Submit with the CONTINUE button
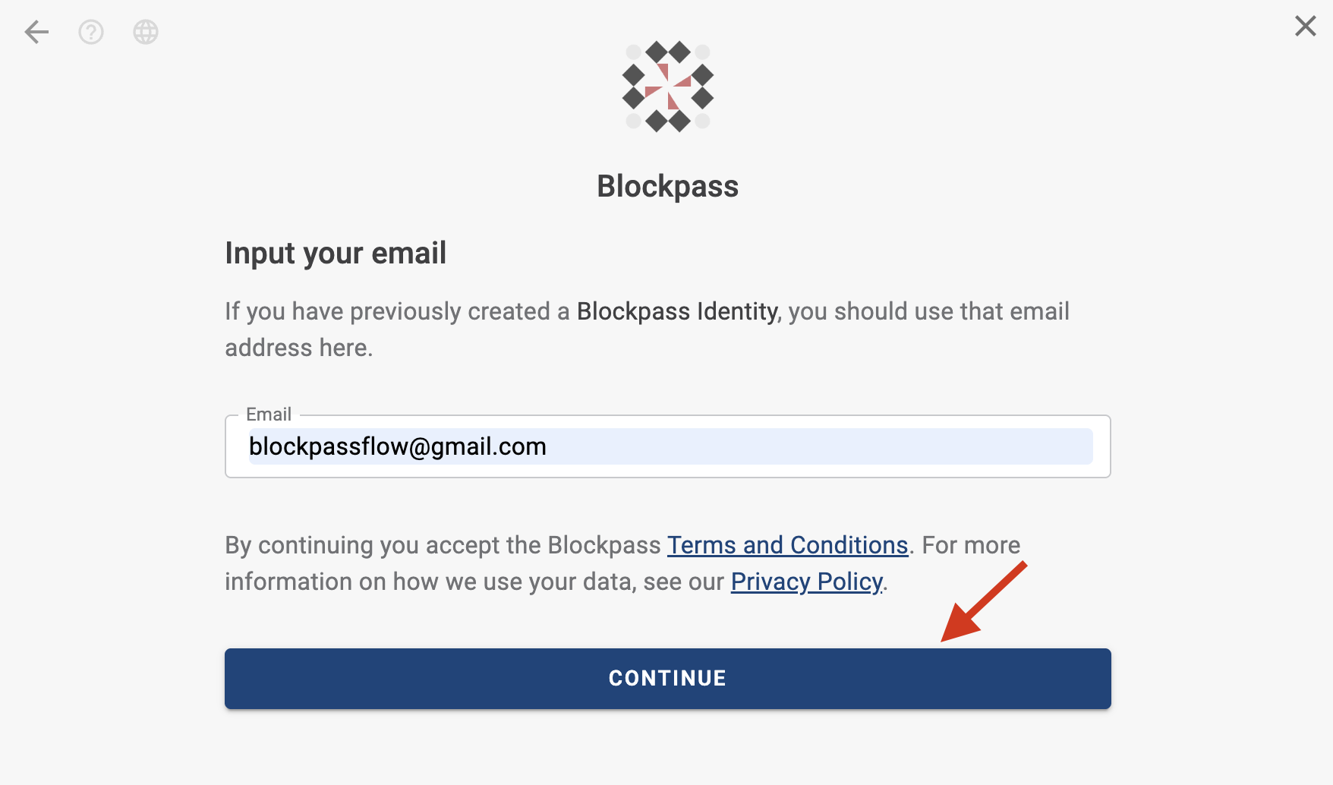Image resolution: width=1333 pixels, height=785 pixels. (x=668, y=679)
